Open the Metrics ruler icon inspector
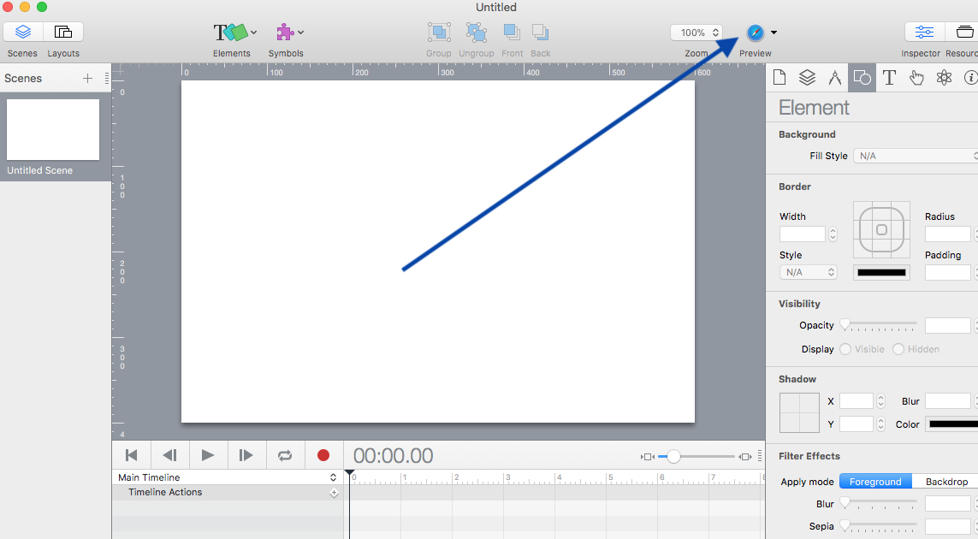 pyautogui.click(x=834, y=77)
